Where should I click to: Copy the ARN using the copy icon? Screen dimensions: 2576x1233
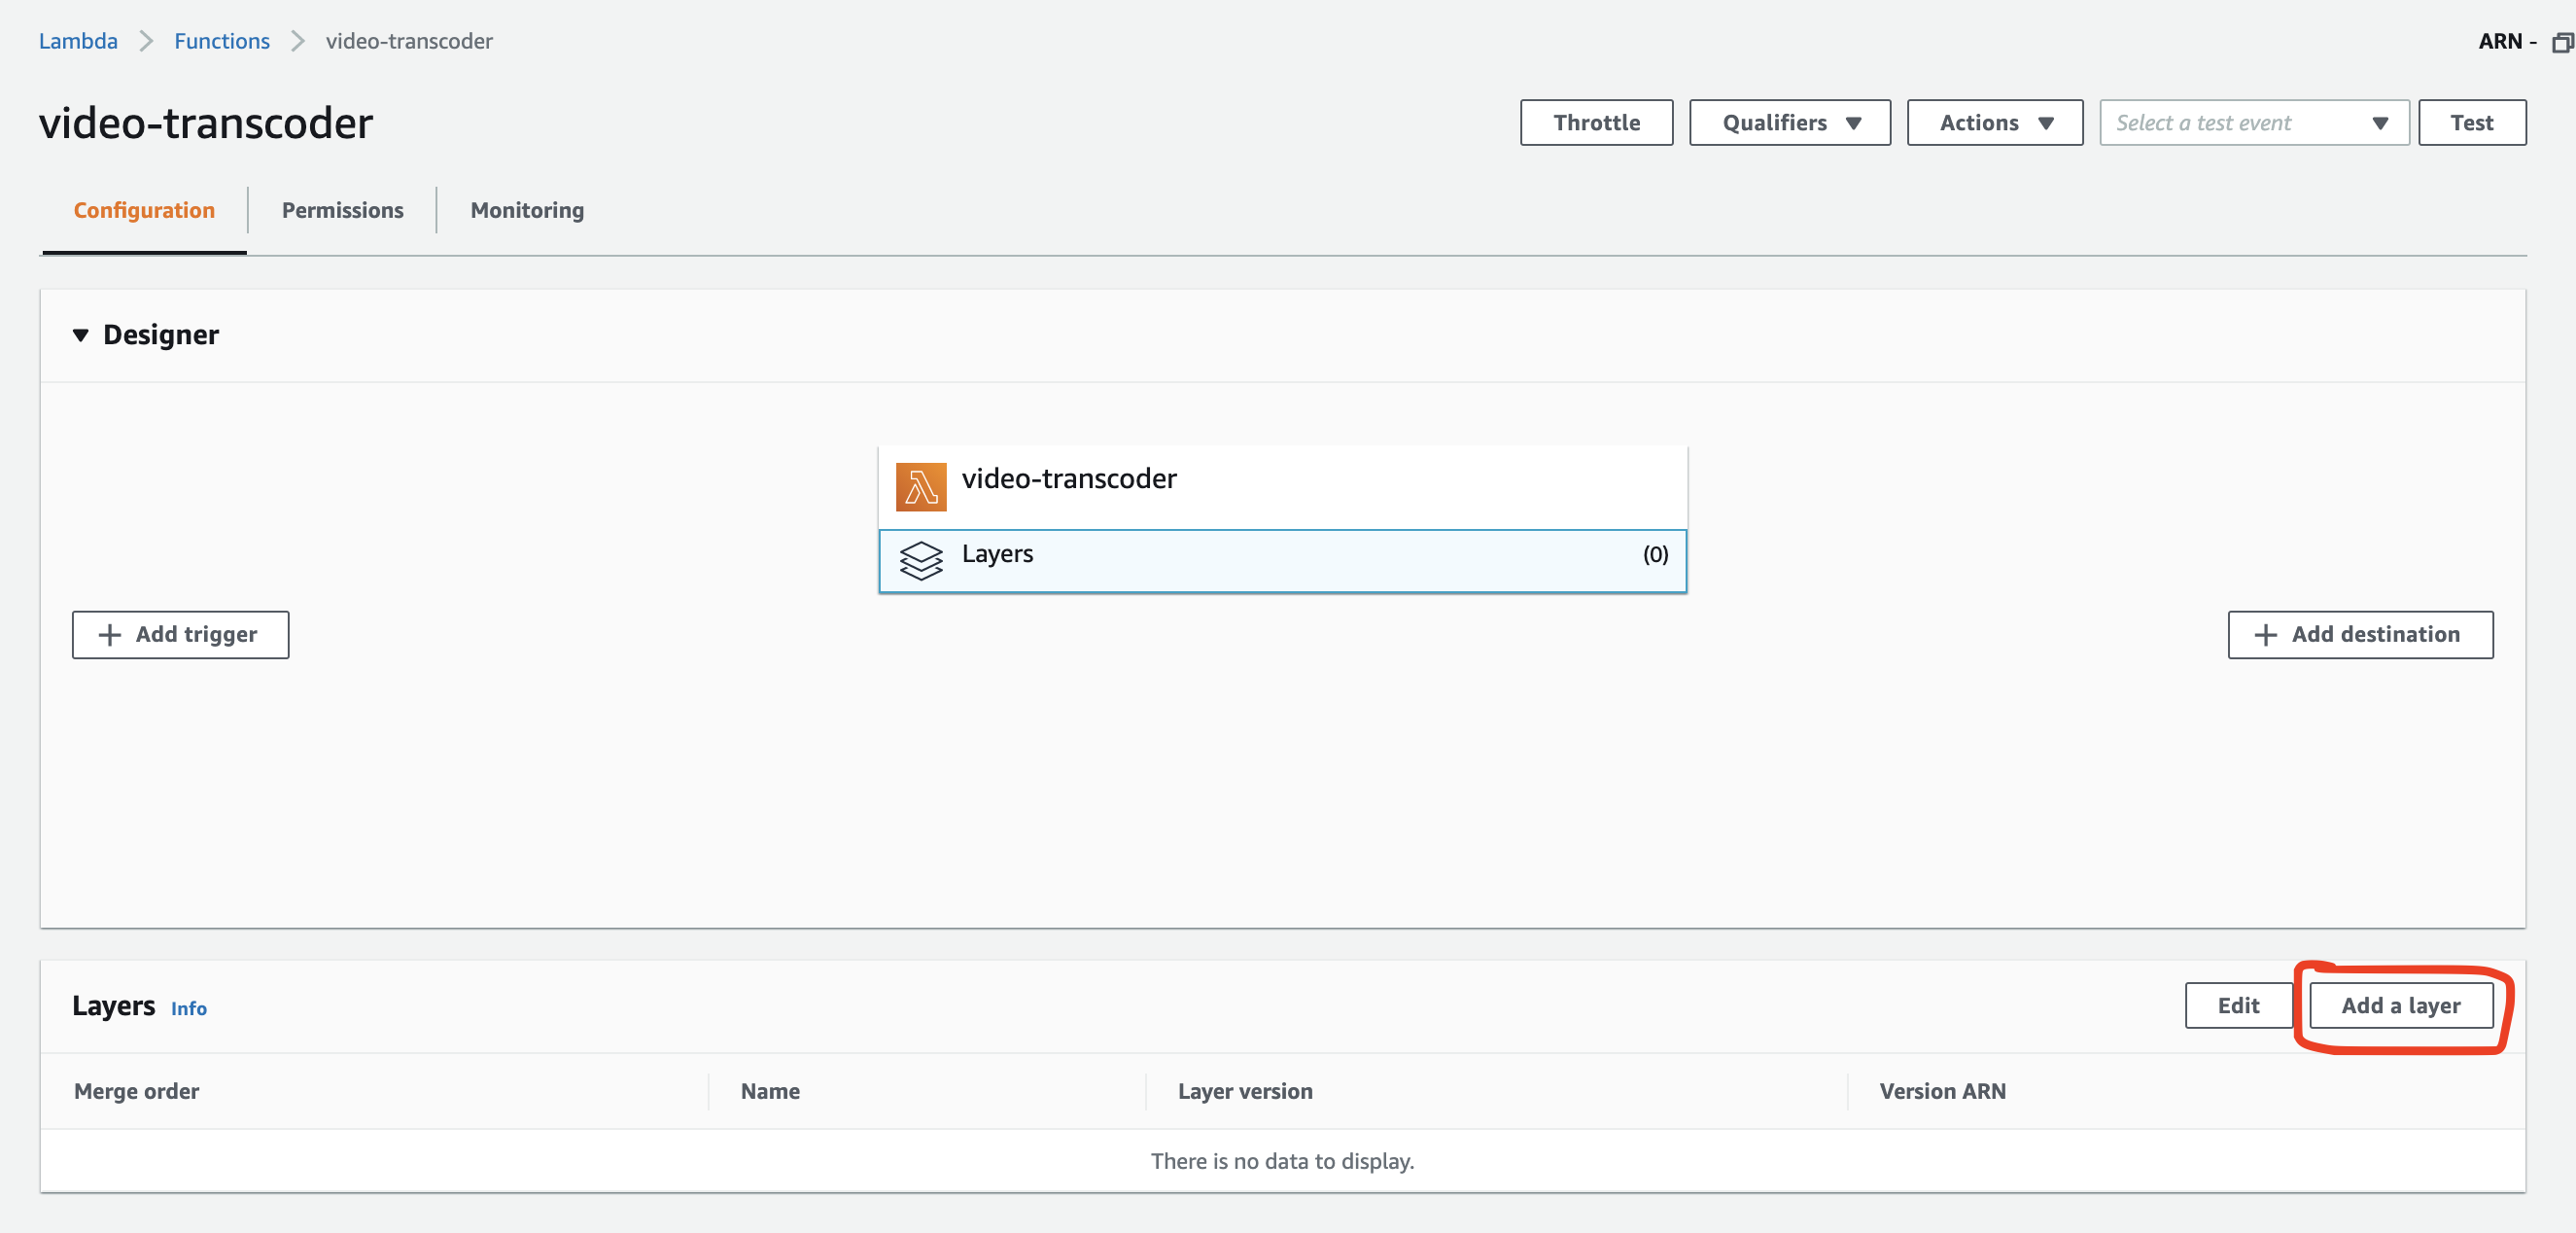(x=2562, y=42)
